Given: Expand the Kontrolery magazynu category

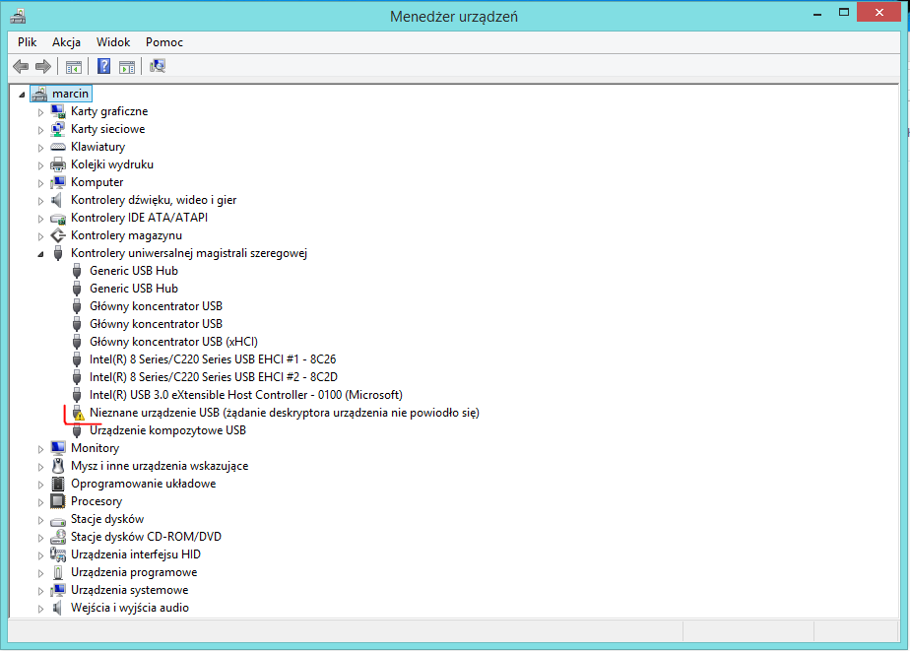Looking at the screenshot, I should (40, 236).
